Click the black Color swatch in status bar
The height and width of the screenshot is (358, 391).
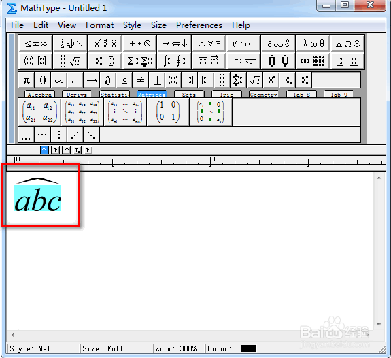248,348
